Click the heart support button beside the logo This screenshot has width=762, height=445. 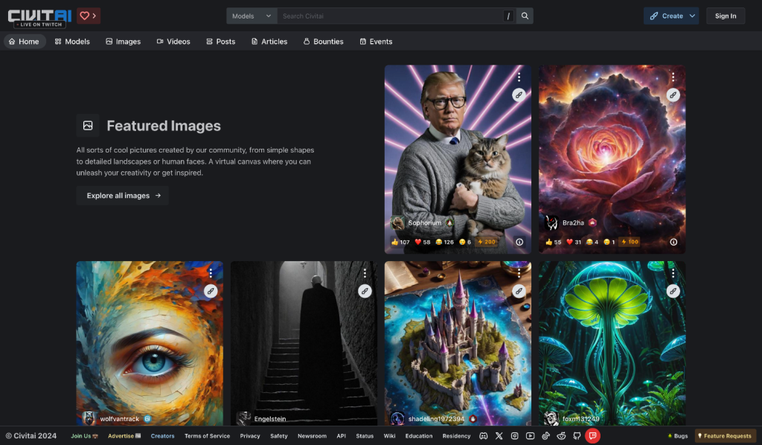click(88, 16)
